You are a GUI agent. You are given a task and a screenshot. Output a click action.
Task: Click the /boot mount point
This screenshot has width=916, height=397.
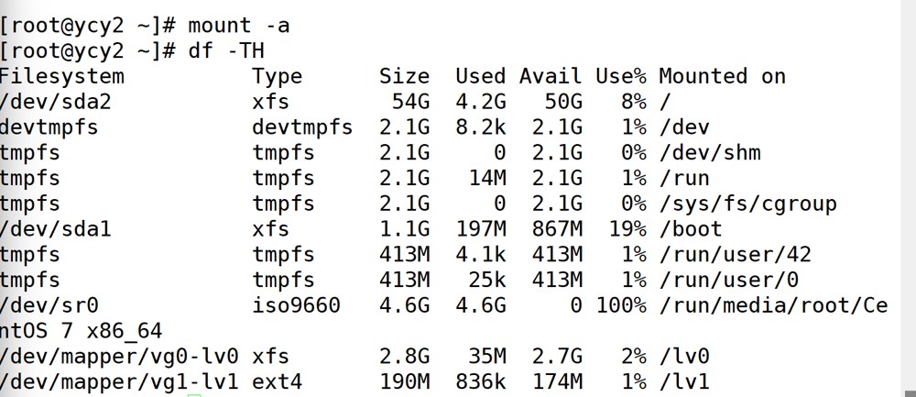pyautogui.click(x=691, y=229)
